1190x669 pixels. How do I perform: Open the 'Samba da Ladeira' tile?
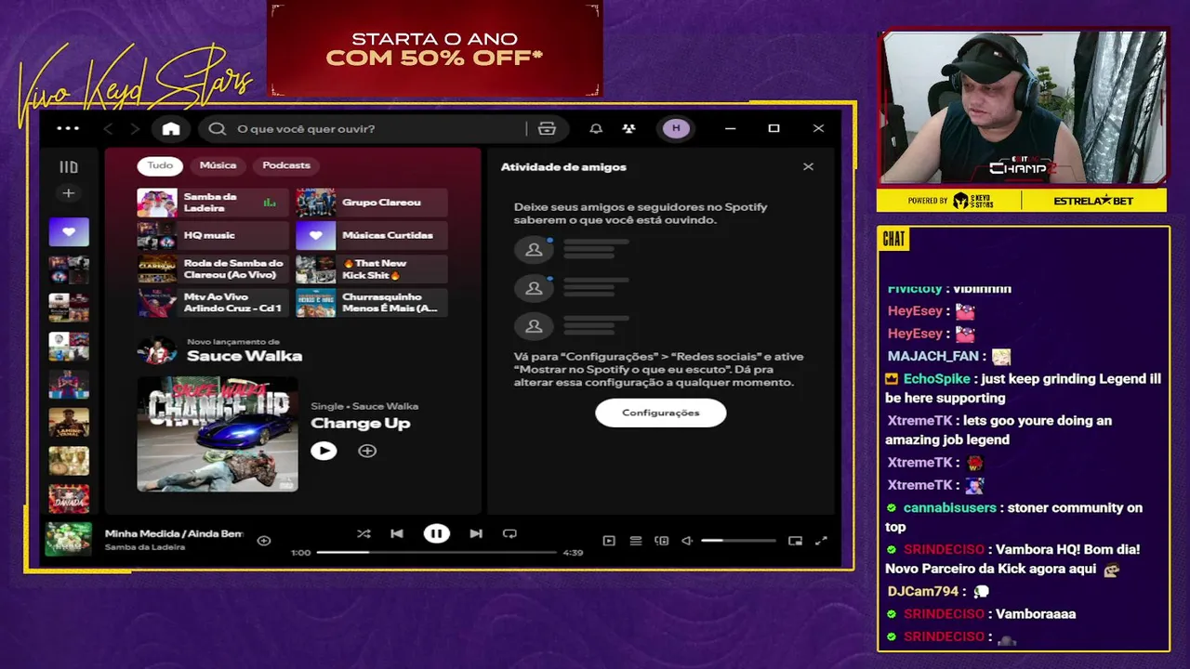click(213, 203)
